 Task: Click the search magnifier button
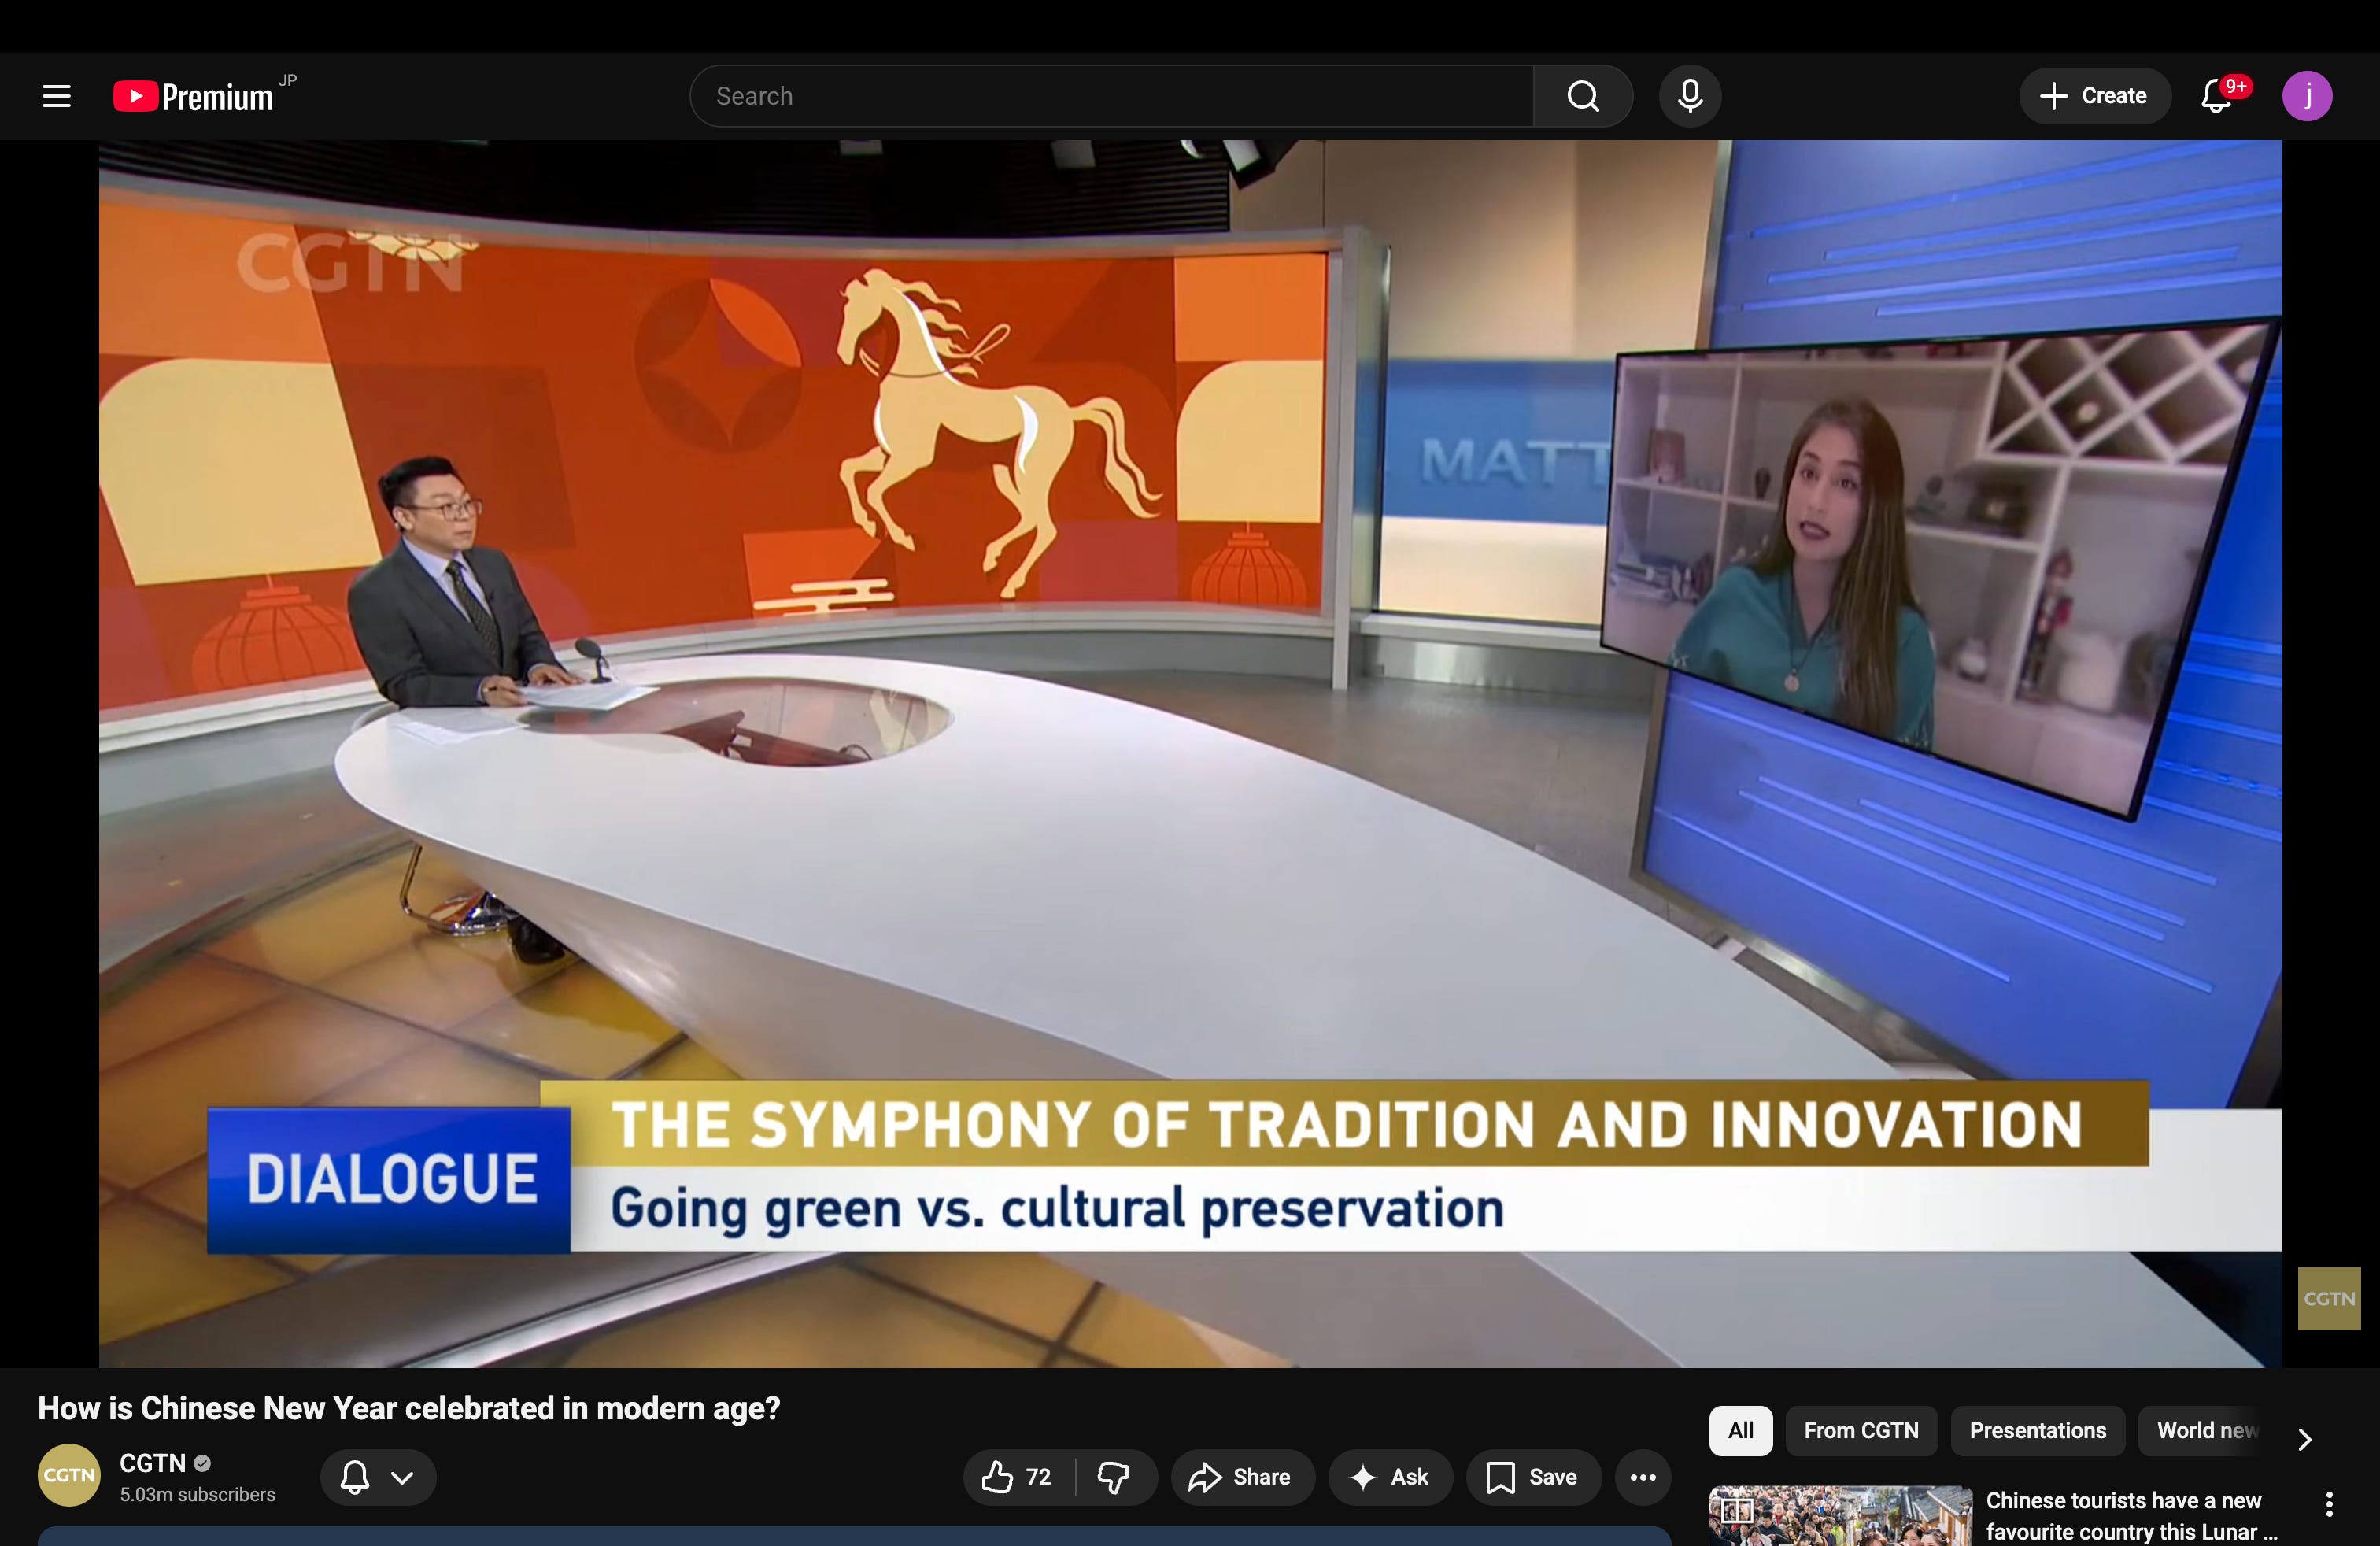1582,96
